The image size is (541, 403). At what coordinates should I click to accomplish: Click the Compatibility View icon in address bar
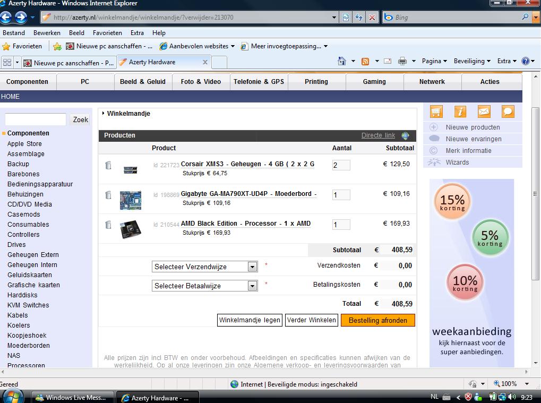click(346, 17)
